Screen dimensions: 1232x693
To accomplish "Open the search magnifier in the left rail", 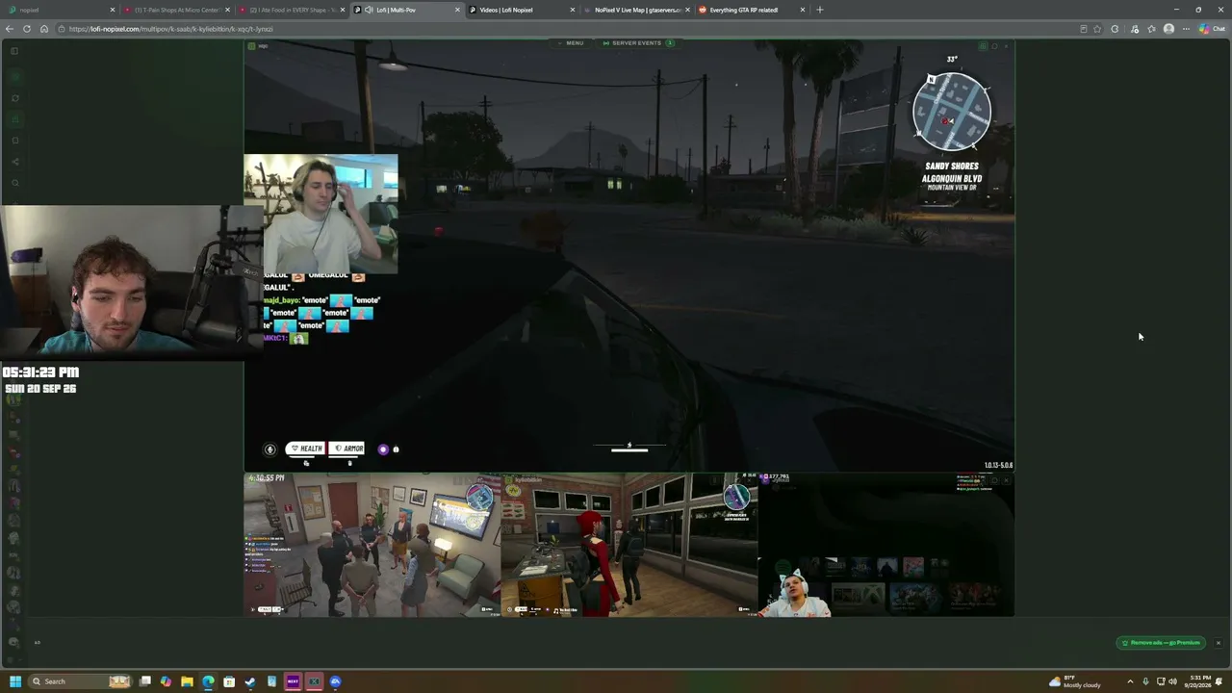I will [14, 183].
